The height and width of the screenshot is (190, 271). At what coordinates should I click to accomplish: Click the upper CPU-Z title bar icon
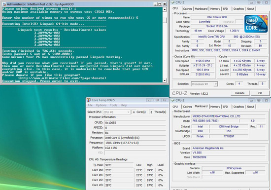coord(172,2)
